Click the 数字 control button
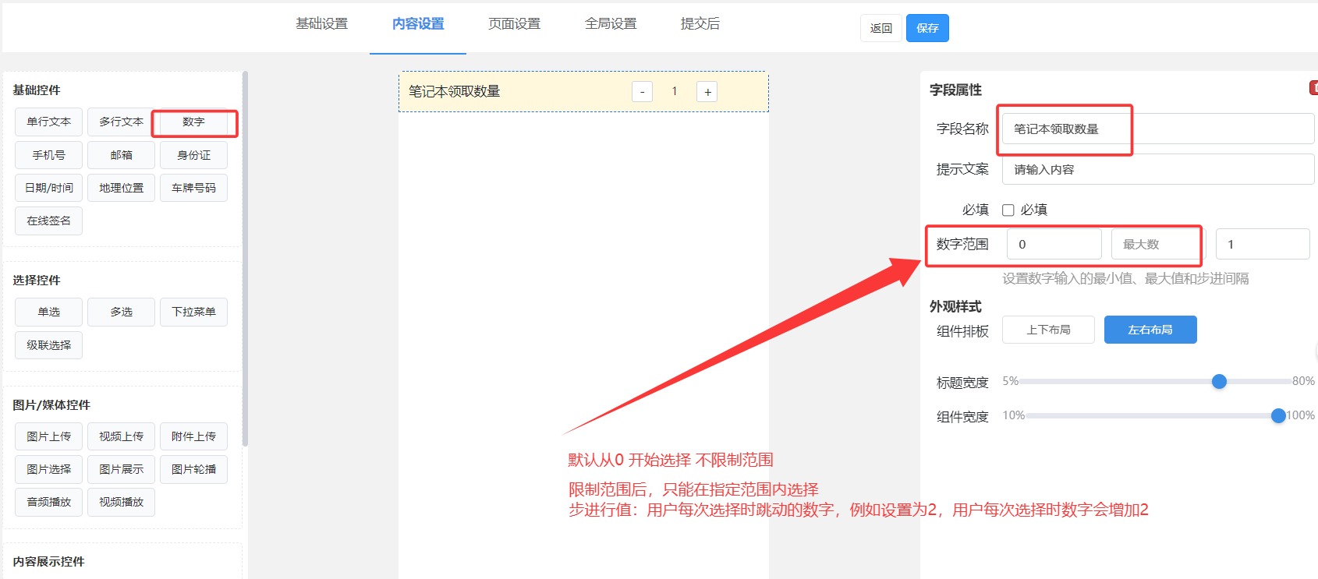Viewport: 1318px width, 579px height. (x=193, y=122)
